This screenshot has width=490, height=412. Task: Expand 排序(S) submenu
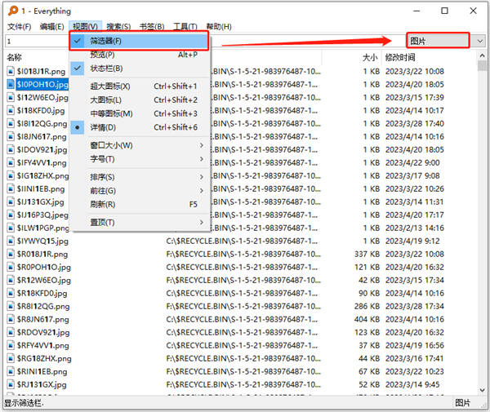(x=139, y=177)
